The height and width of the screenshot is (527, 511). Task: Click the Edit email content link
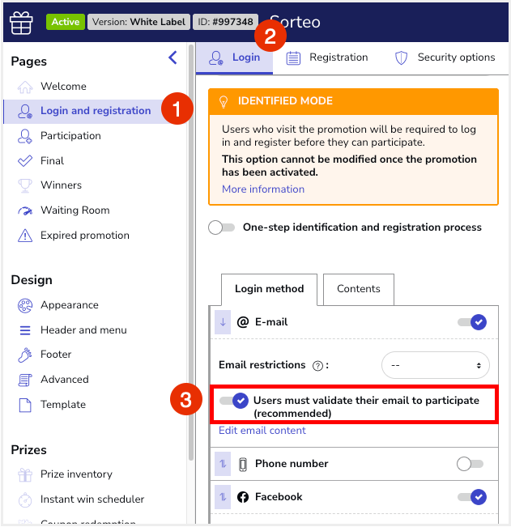[x=262, y=431]
